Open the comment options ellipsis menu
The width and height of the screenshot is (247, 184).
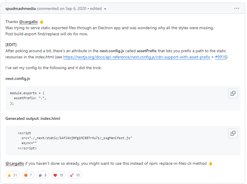pos(237,8)
